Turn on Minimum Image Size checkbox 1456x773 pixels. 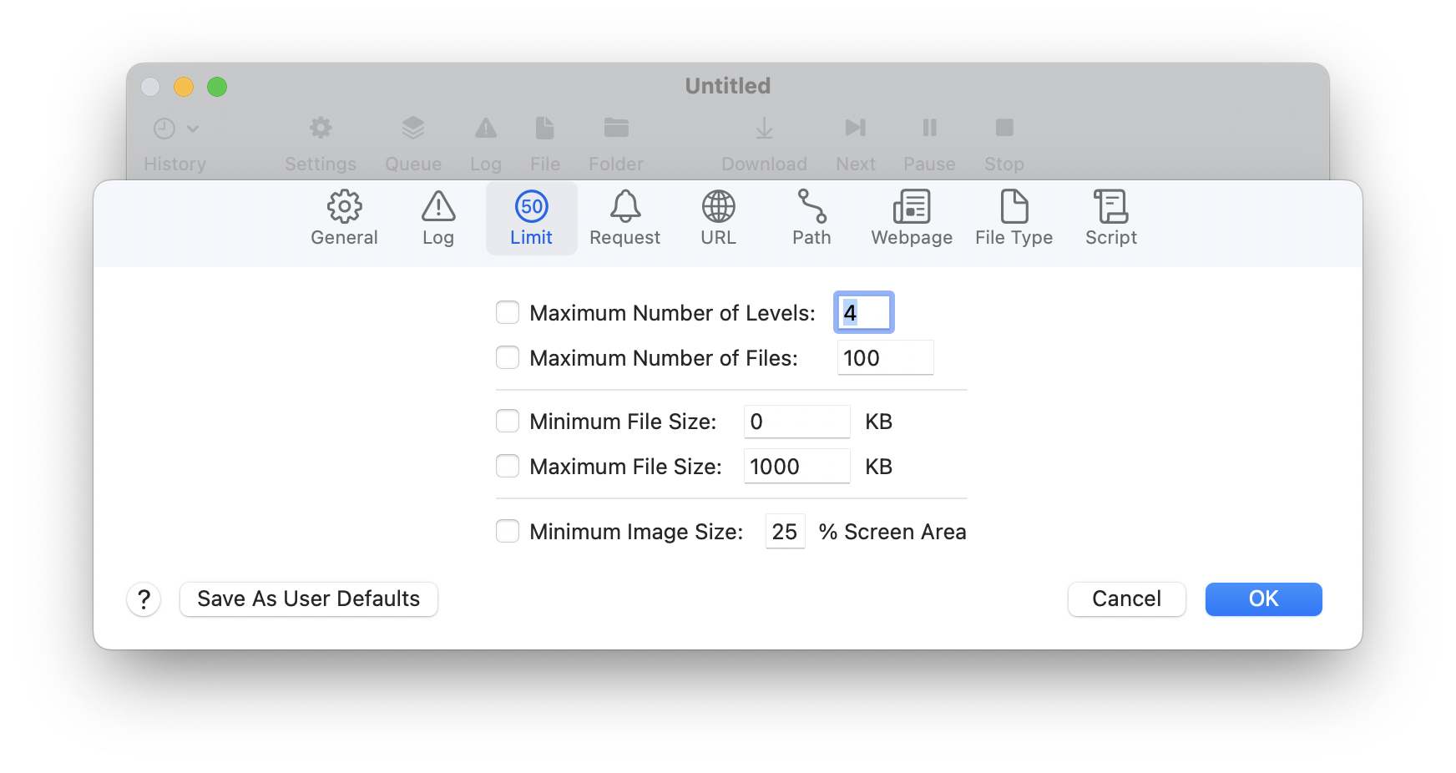[508, 532]
